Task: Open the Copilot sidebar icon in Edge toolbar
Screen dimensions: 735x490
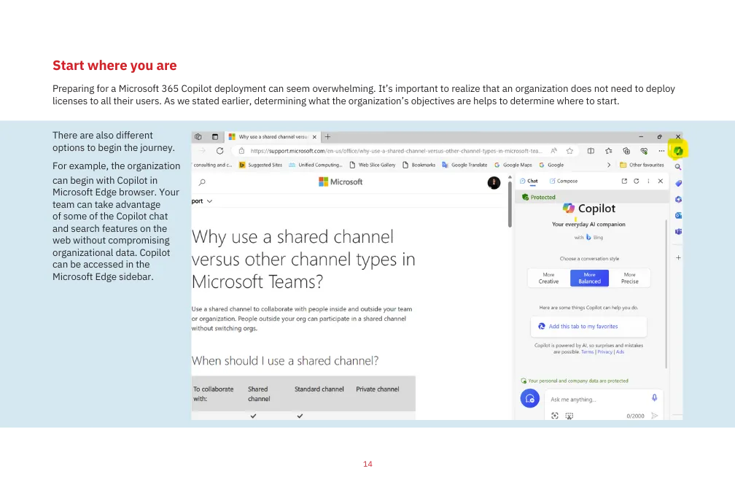Action: point(678,151)
